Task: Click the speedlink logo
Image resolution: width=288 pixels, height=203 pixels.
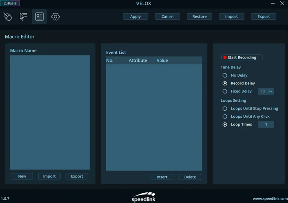Action: [144, 197]
